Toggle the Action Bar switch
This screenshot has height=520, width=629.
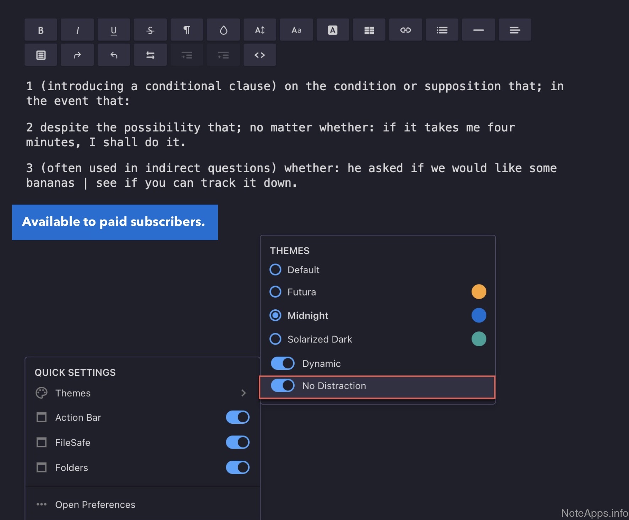(x=237, y=417)
